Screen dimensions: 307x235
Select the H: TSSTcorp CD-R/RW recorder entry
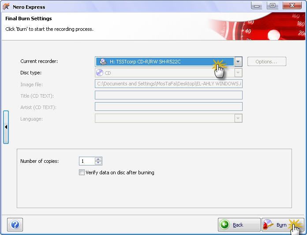coord(165,62)
